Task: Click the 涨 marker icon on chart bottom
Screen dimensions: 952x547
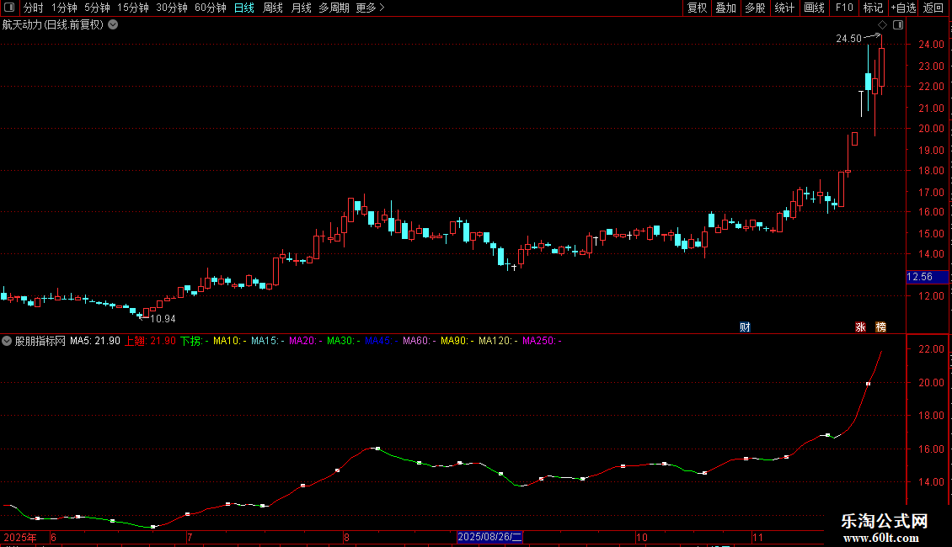Action: pos(860,327)
